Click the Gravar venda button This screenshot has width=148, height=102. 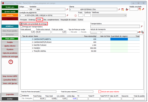coord(10,12)
